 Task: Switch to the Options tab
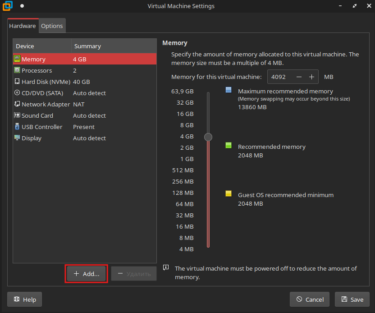[52, 26]
